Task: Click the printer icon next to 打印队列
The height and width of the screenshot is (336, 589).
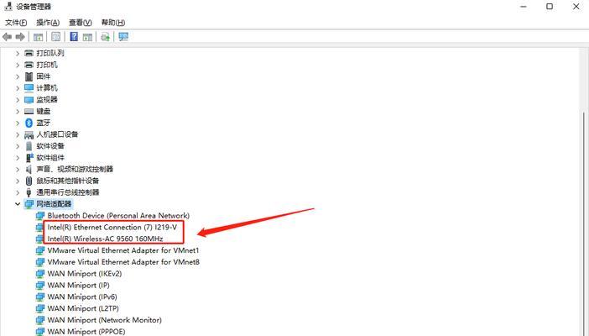Action: pos(29,53)
